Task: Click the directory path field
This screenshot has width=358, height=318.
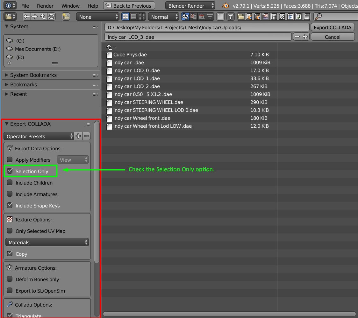Action: tap(207, 27)
